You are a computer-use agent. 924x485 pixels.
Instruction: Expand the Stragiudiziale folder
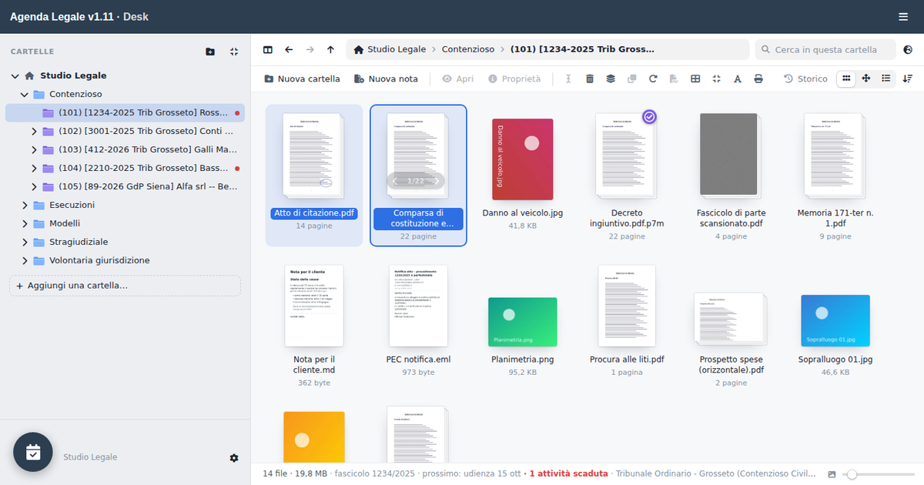pos(24,242)
